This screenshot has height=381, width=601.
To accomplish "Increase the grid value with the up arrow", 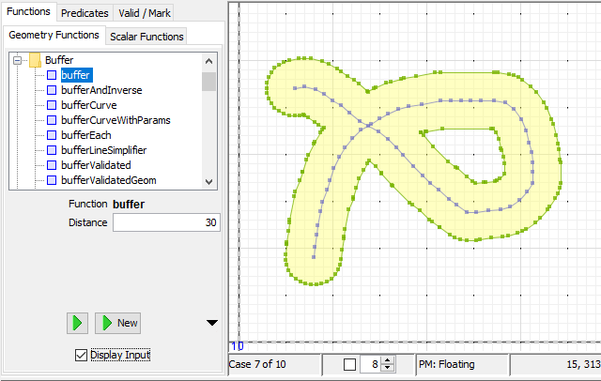I will (388, 360).
